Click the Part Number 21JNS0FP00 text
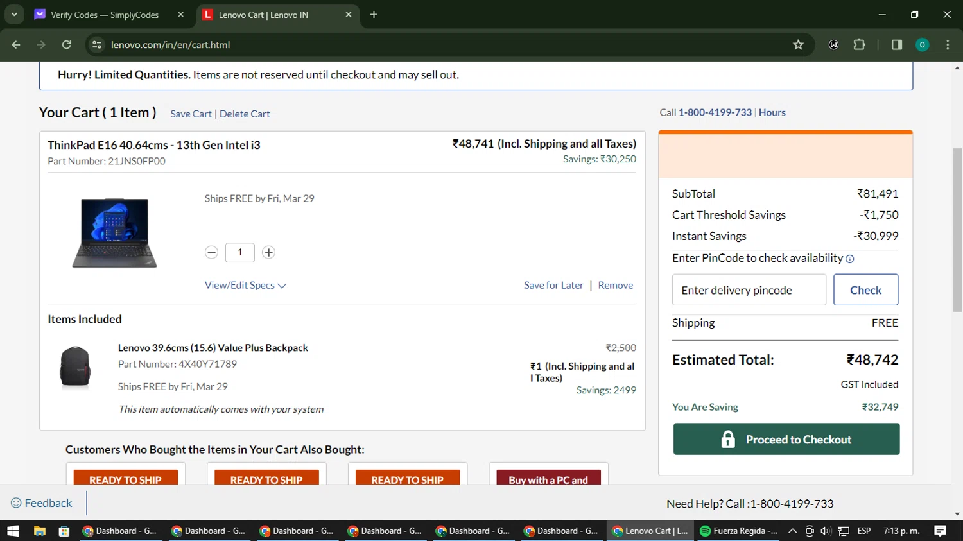The image size is (963, 541). [107, 161]
